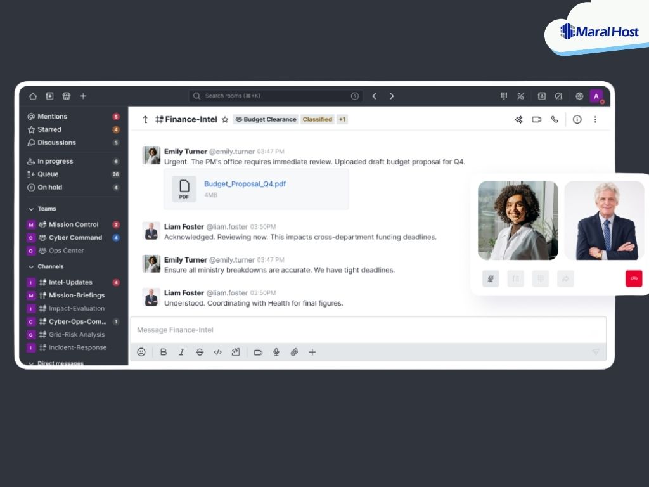Open the Marketplace store icon

[66, 96]
